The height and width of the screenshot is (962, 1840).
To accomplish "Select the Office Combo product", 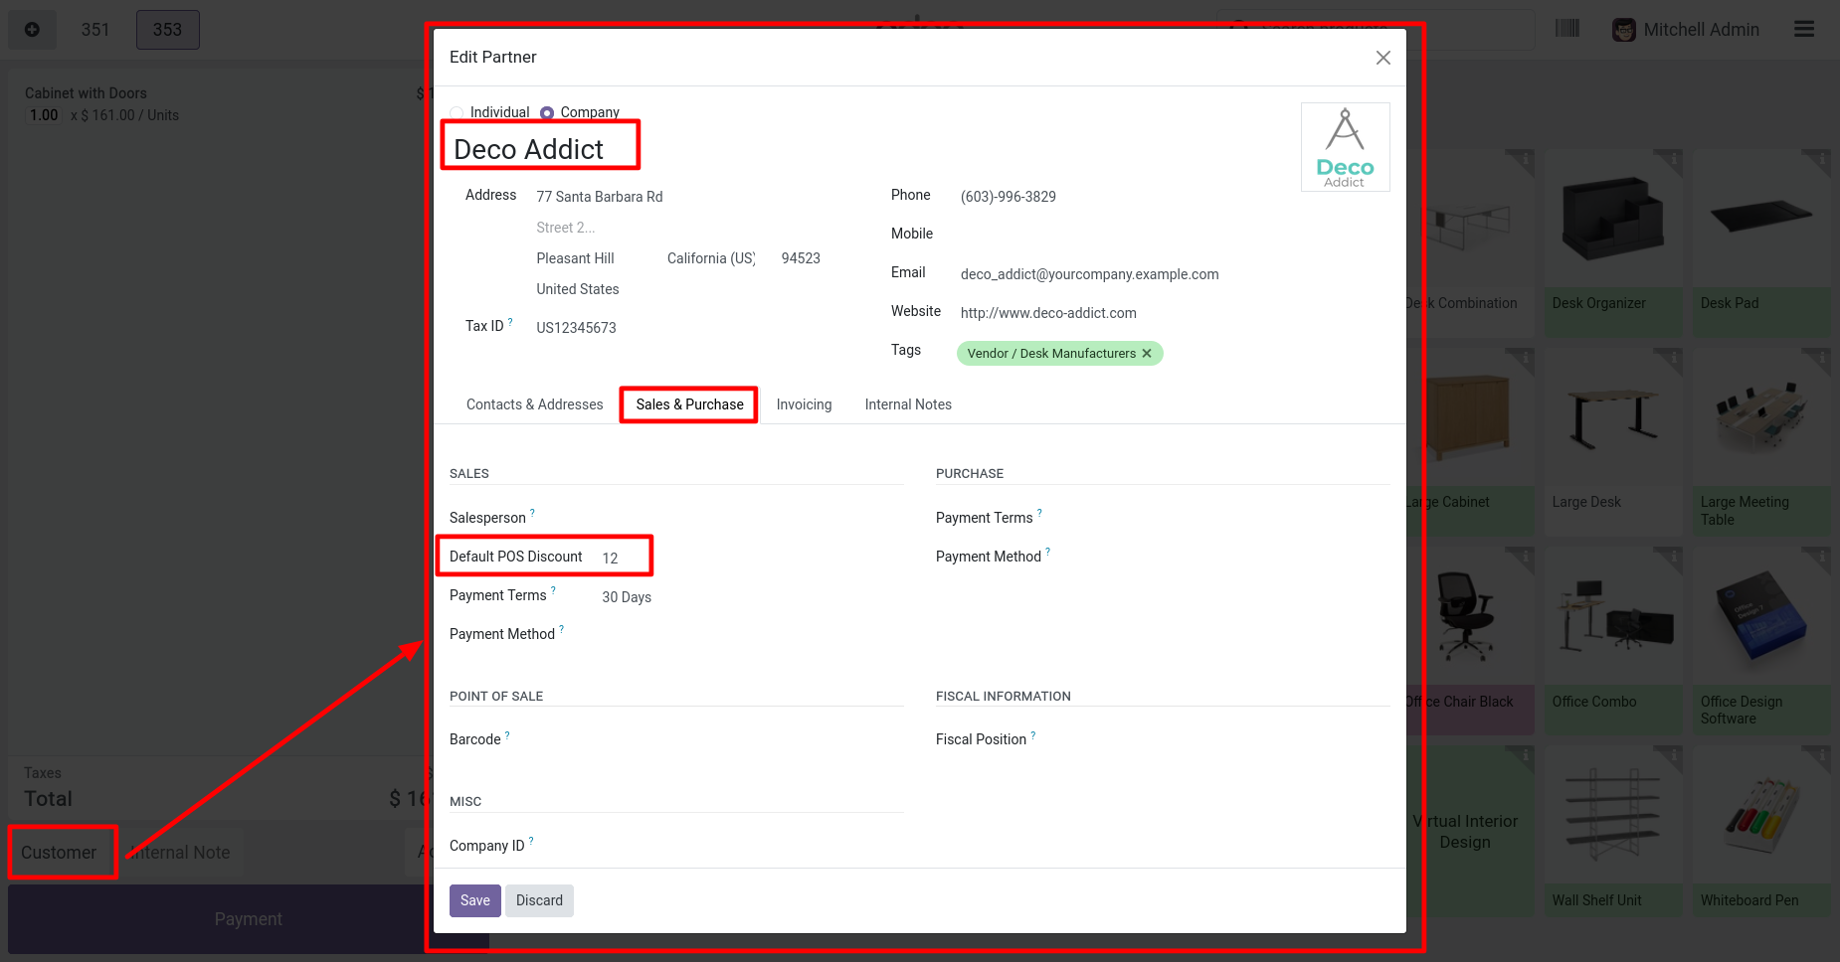I will [x=1614, y=640].
